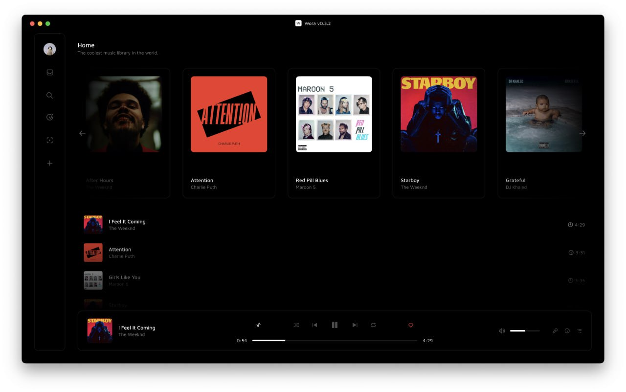Pause the current song

335,325
